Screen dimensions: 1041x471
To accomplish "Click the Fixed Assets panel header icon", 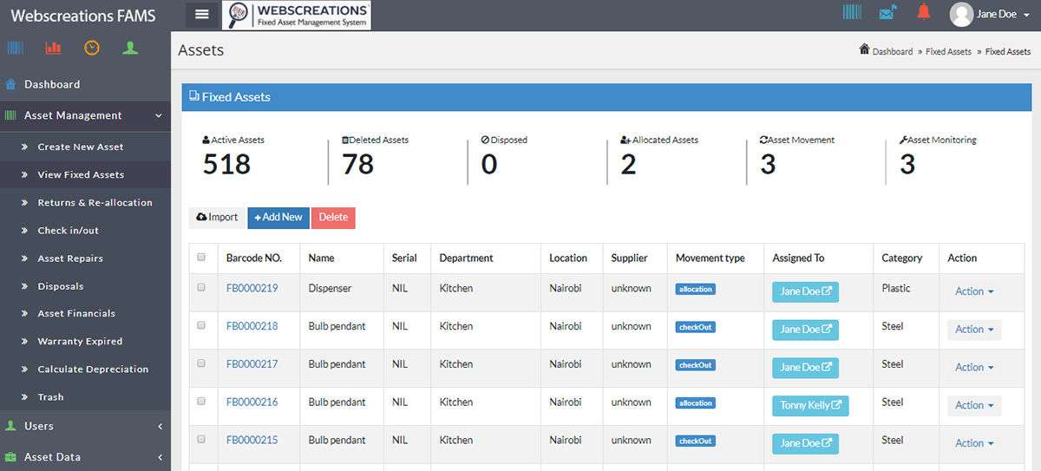I will 194,96.
